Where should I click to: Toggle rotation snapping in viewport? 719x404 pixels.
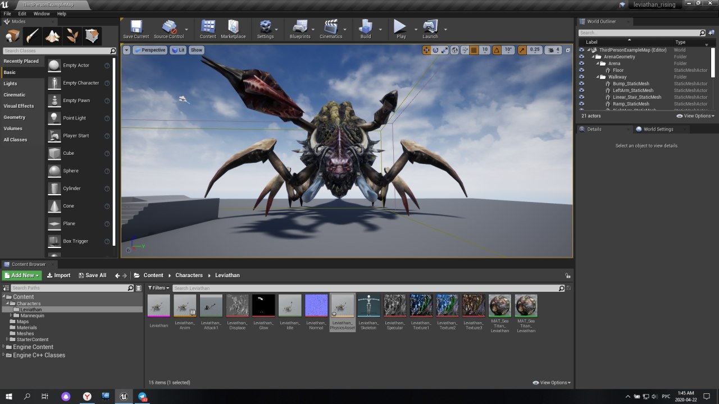pyautogui.click(x=497, y=50)
